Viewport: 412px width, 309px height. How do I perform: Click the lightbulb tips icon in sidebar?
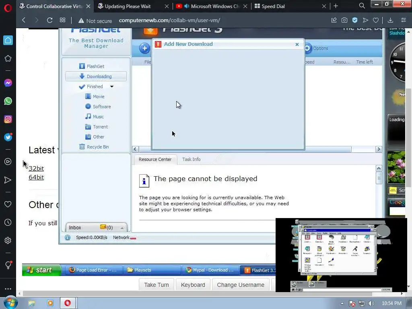(8, 265)
